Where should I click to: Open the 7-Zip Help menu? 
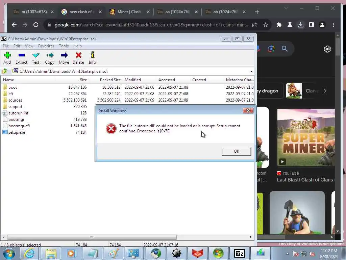77,46
